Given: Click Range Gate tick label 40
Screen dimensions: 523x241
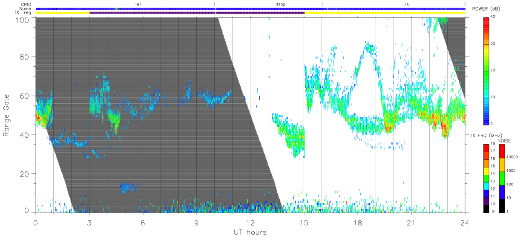Looking at the screenshot, I should (x=25, y=135).
